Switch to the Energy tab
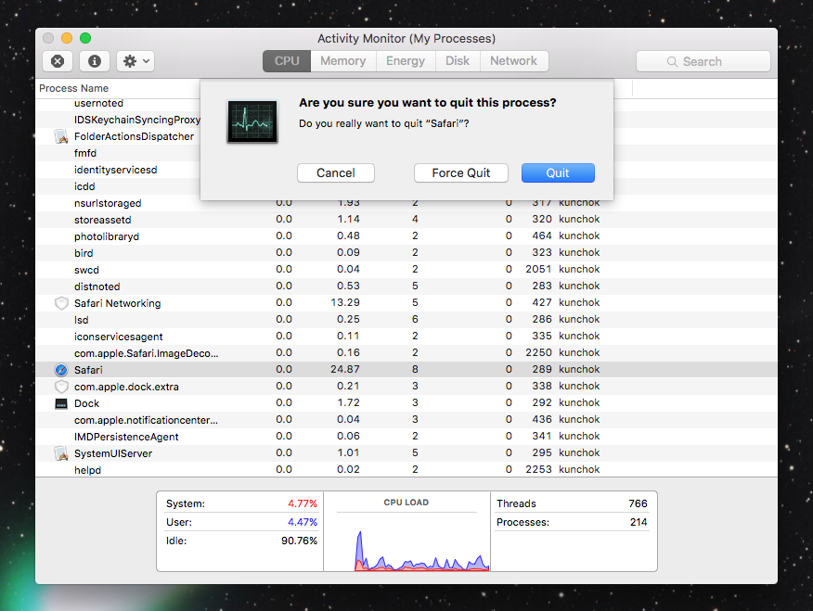Viewport: 813px width, 611px height. tap(406, 61)
